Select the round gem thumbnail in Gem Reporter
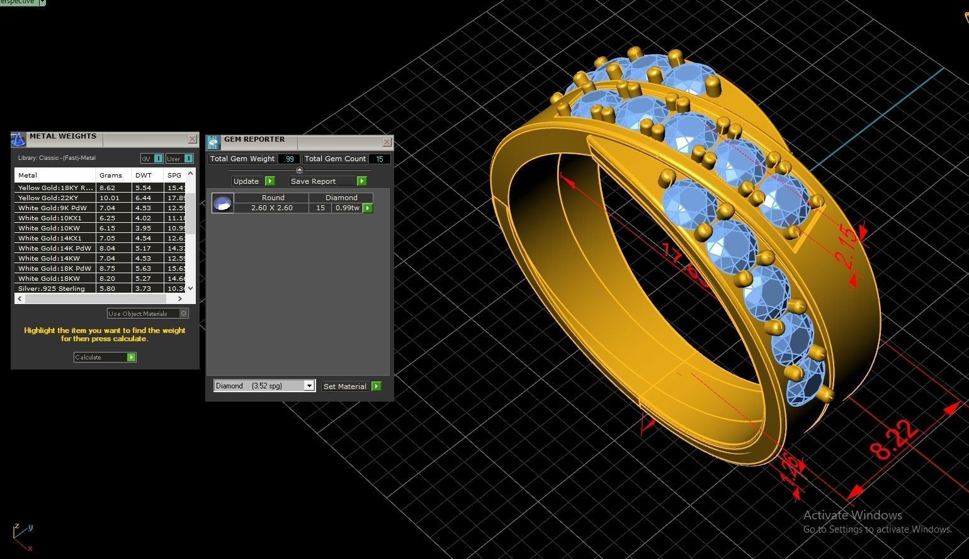Screen dimensions: 969x559 [222, 203]
